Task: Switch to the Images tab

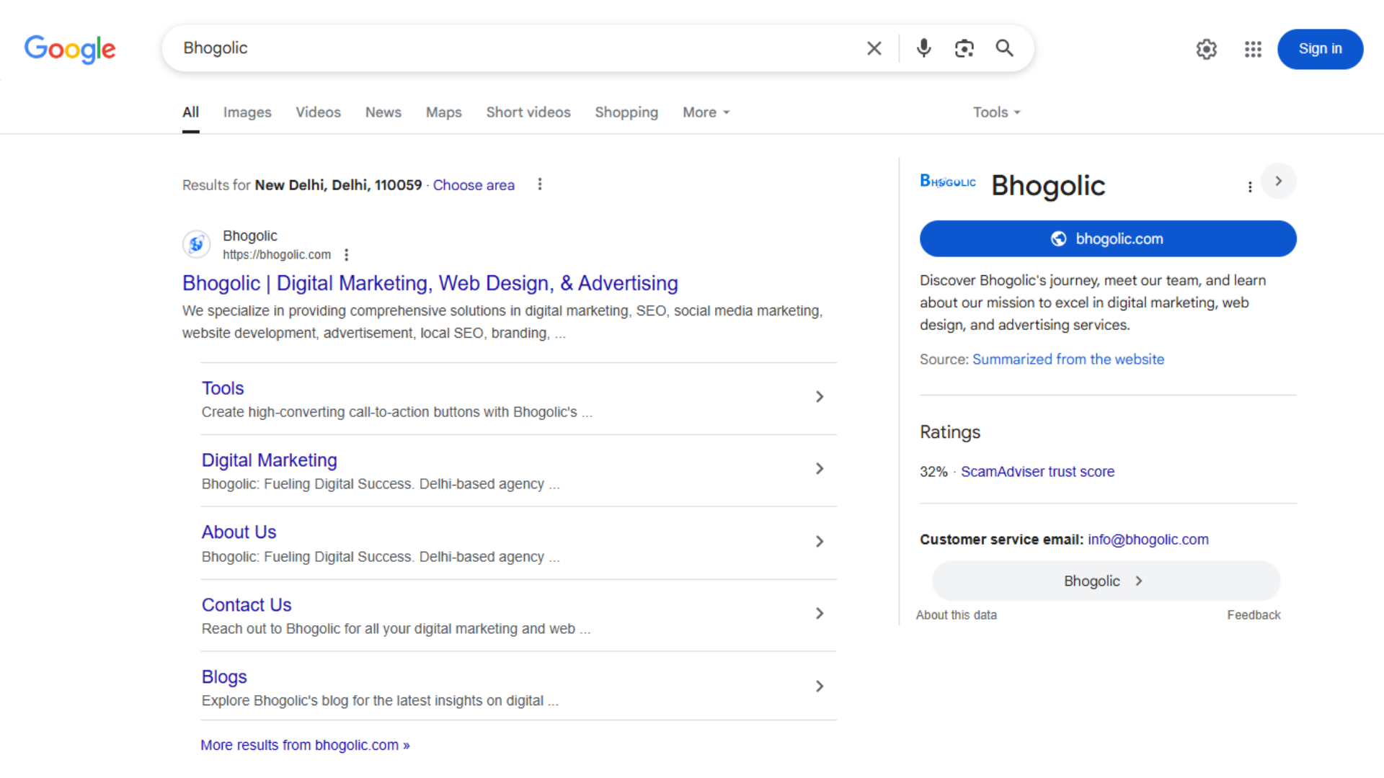Action: coord(247,112)
